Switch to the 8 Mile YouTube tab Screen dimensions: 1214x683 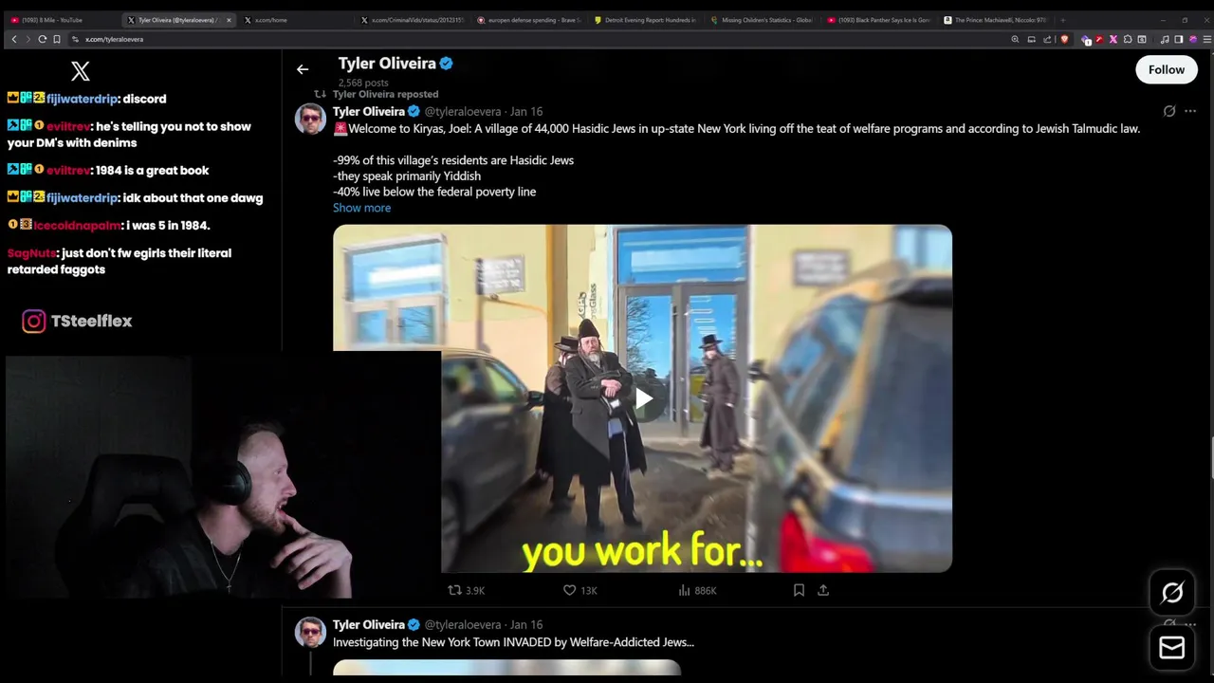(57, 20)
